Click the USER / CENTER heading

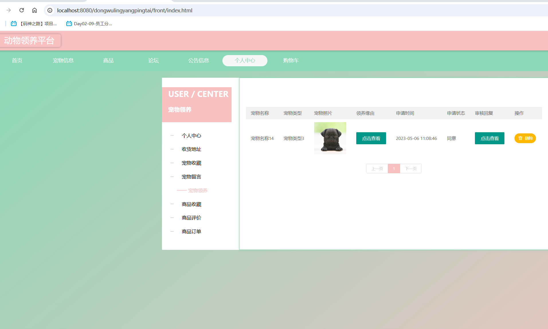coord(198,94)
